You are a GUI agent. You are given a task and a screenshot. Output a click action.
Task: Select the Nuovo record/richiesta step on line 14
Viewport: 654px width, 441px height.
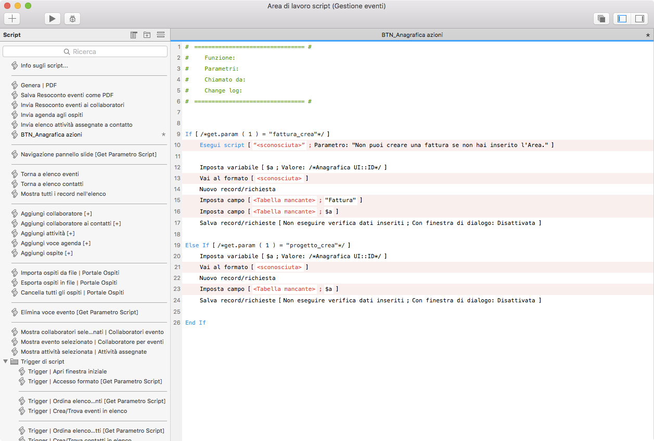click(x=237, y=189)
